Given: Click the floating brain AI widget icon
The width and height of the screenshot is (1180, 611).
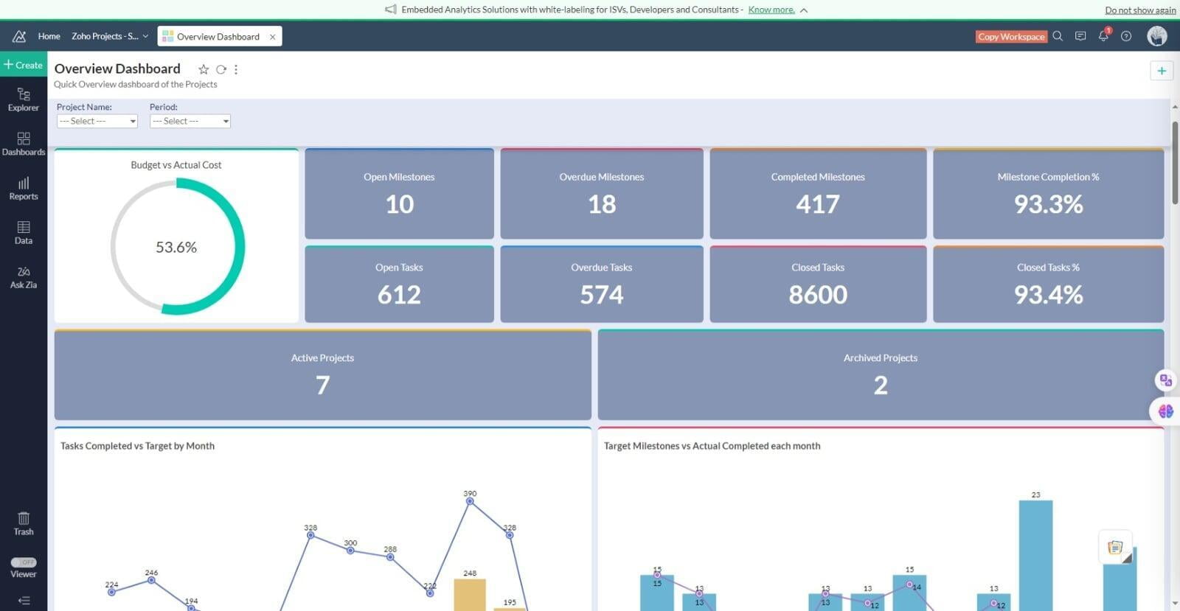Looking at the screenshot, I should click(x=1165, y=411).
